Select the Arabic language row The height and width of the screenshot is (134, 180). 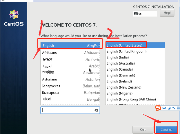(70, 66)
